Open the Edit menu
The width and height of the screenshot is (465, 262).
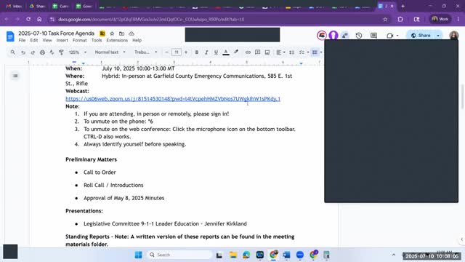point(34,40)
